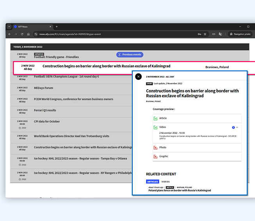The height and width of the screenshot is (221, 255).
Task: Bookmark this page with the star icon
Action: click(205, 34)
